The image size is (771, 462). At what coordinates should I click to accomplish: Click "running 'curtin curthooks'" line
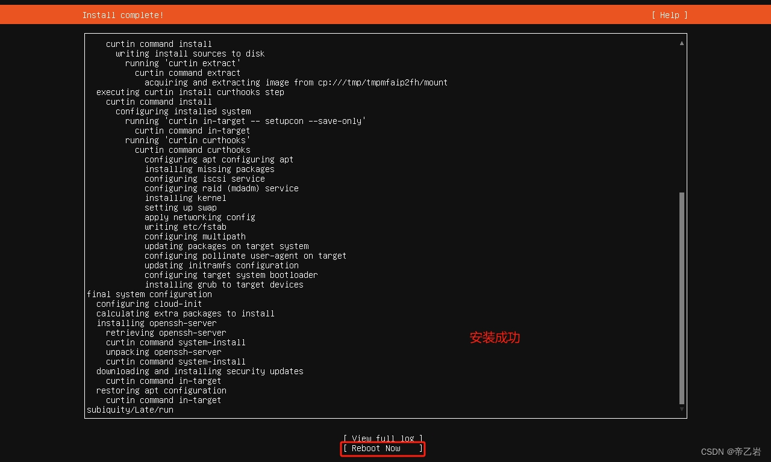pyautogui.click(x=188, y=140)
